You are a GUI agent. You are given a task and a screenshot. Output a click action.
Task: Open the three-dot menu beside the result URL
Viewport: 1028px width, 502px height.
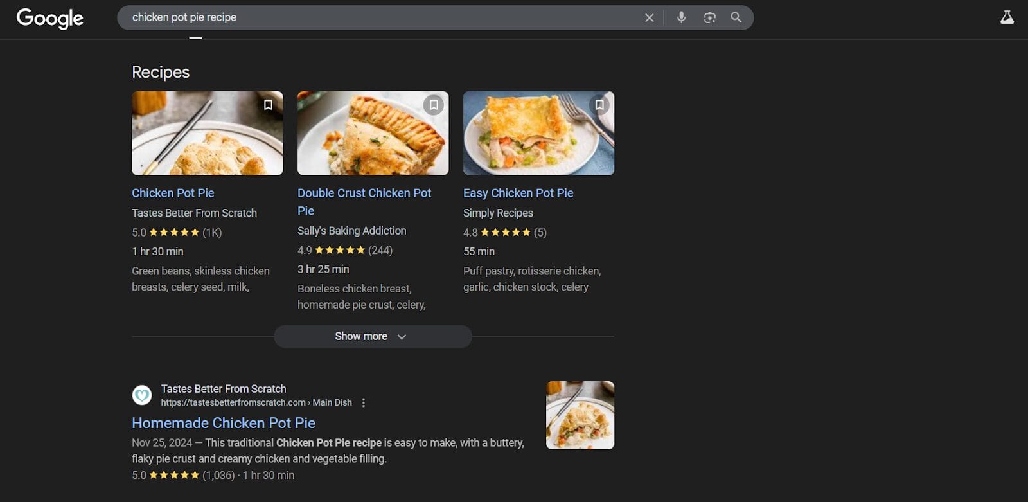coord(364,402)
